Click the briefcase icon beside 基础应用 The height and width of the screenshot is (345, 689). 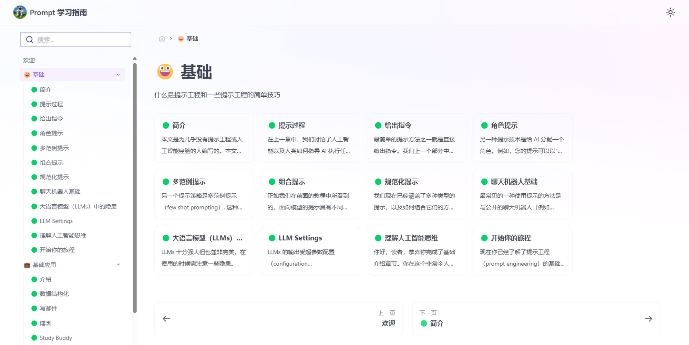coord(27,265)
